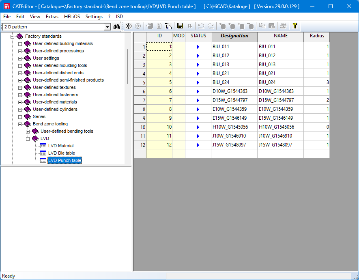Open the HELiOS menu
Image resolution: width=359 pixels, height=280 pixels.
pos(72,17)
